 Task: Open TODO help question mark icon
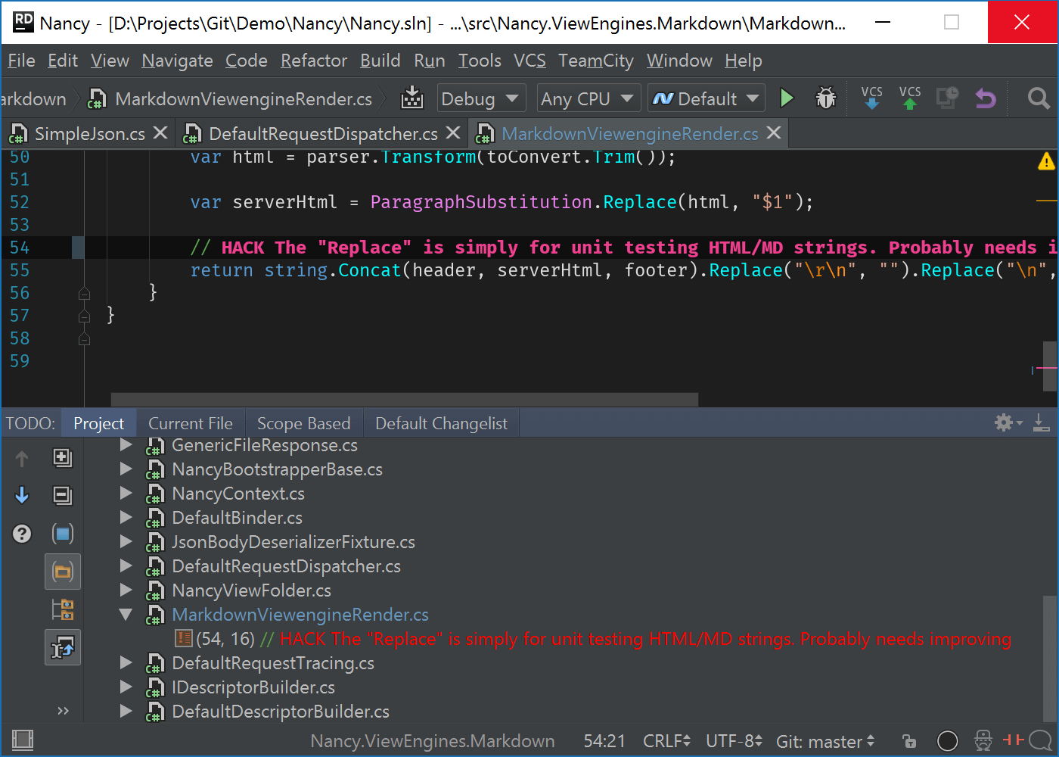coord(22,534)
